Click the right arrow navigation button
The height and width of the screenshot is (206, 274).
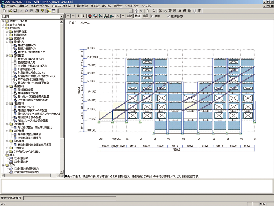point(73,16)
